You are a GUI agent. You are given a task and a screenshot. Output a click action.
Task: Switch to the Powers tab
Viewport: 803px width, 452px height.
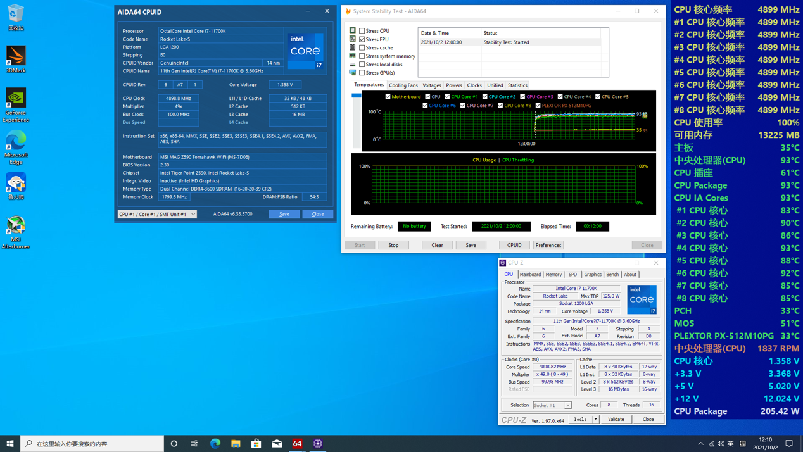point(454,85)
